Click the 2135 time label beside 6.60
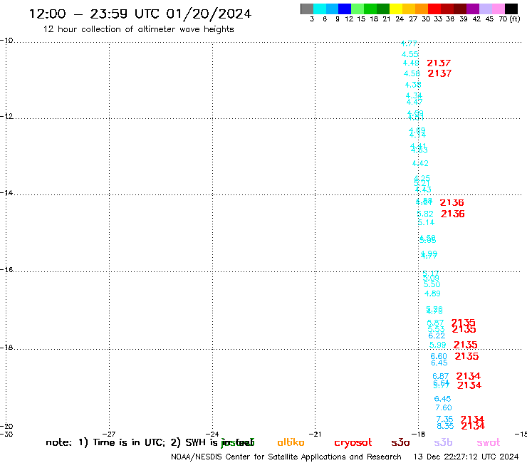527x463 pixels. [x=466, y=356]
